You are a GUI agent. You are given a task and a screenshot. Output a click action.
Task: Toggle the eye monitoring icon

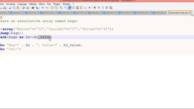(x=89, y=8)
